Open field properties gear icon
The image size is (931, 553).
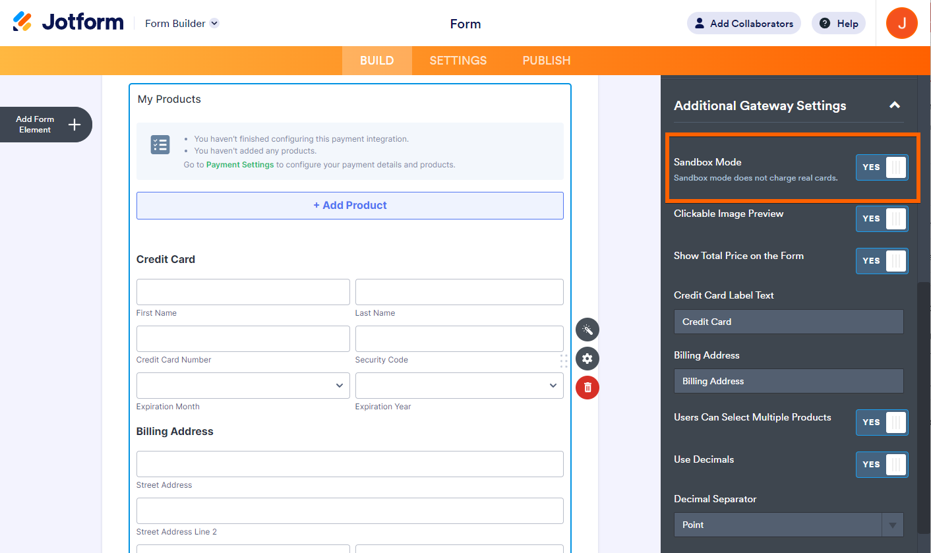pyautogui.click(x=587, y=359)
